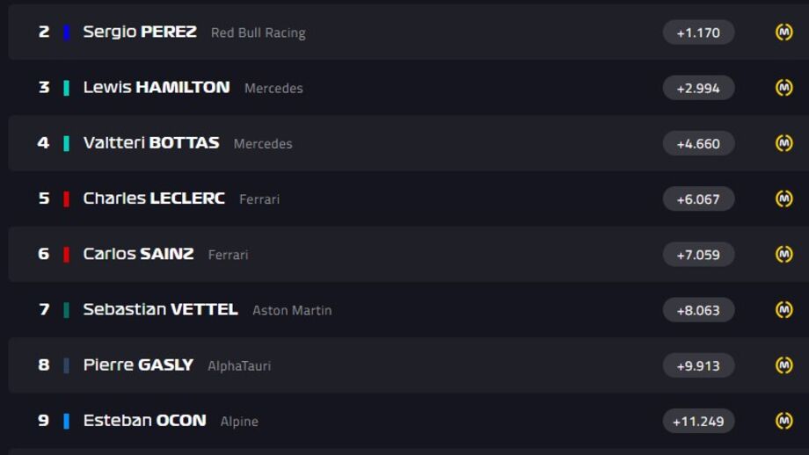Click the medium tyre icon for Carlos Sainz
This screenshot has height=455, width=809.
point(784,254)
